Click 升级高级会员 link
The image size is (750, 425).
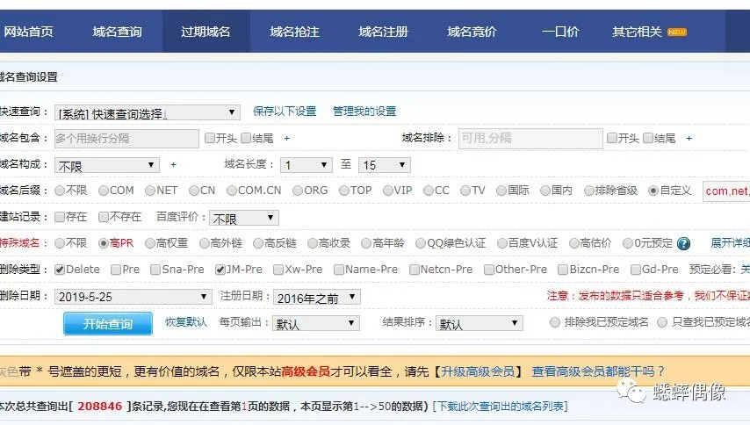coord(478,371)
